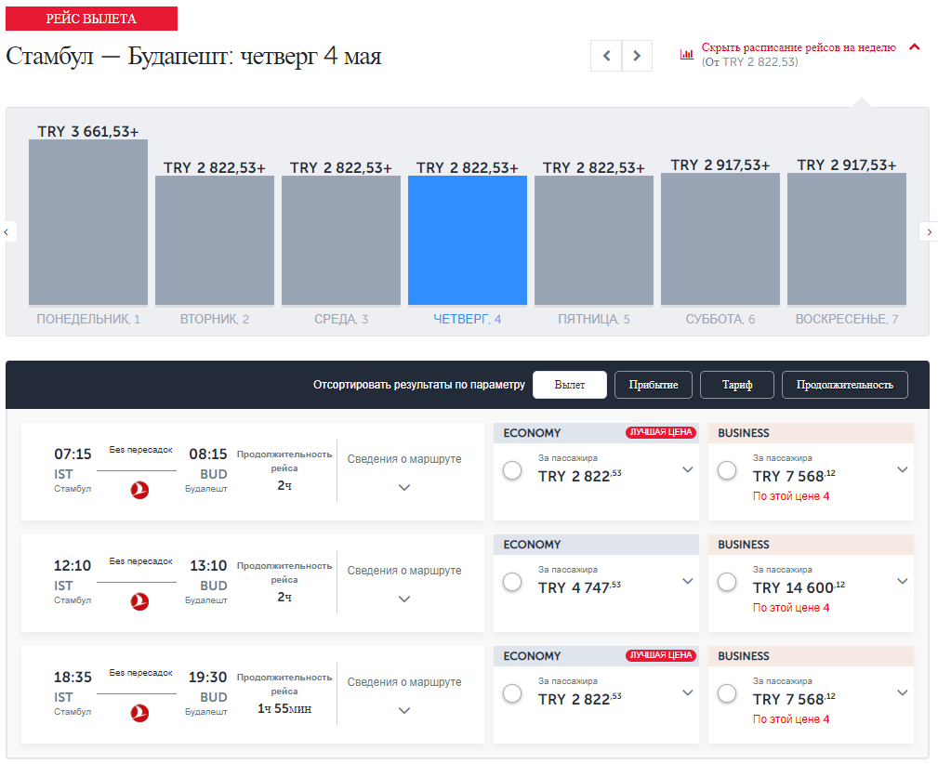The image size is (938, 764).
Task: Select the Monday price bar TRY 3 661,53
Action: click(88, 221)
